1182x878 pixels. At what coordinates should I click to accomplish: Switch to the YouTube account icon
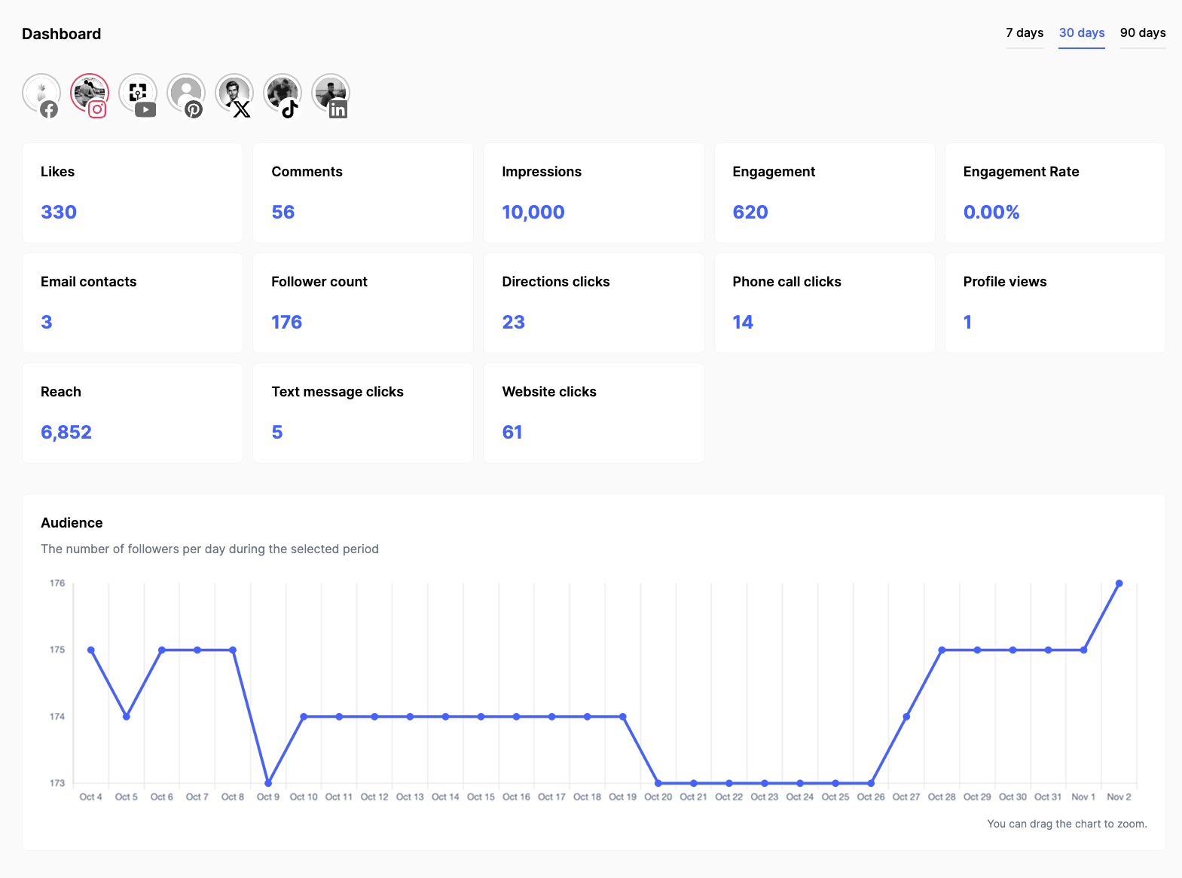[x=138, y=93]
